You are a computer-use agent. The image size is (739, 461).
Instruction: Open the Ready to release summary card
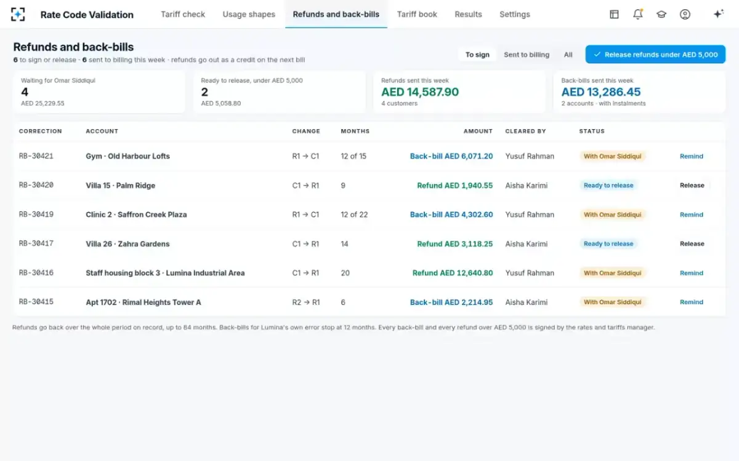click(x=279, y=92)
